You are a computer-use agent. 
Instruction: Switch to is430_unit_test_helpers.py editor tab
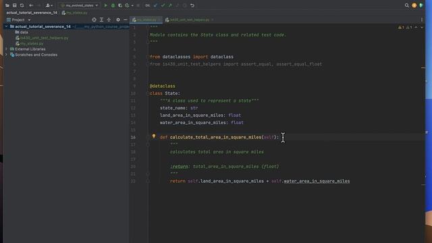click(x=189, y=20)
